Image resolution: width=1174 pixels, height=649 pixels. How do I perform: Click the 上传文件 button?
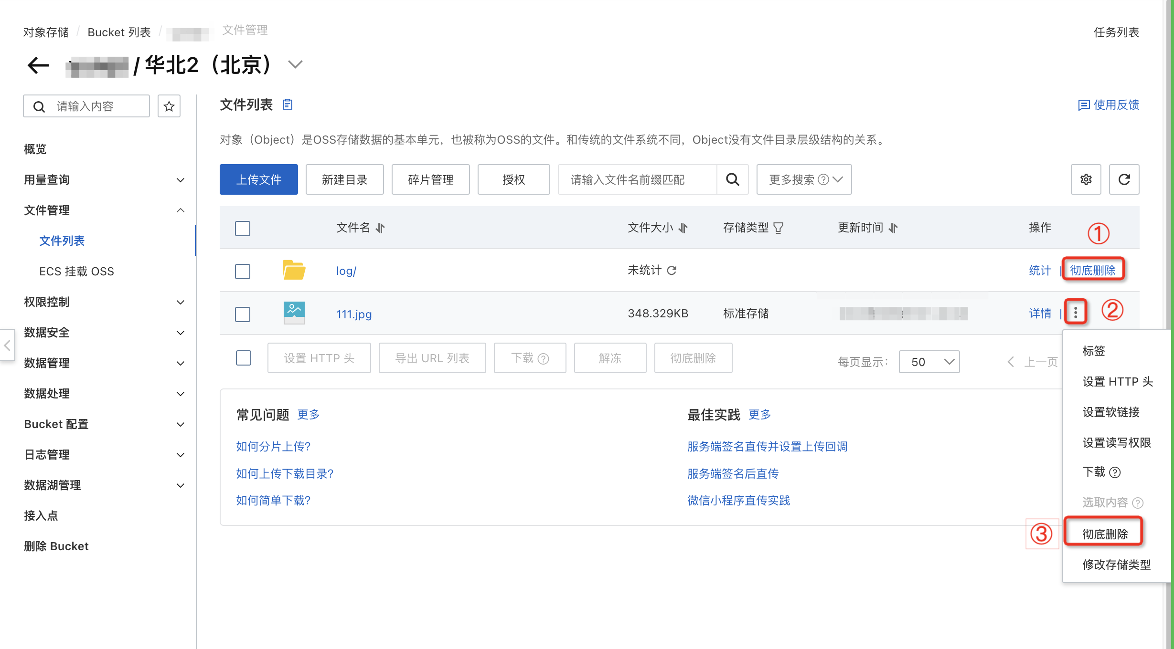[x=258, y=179]
